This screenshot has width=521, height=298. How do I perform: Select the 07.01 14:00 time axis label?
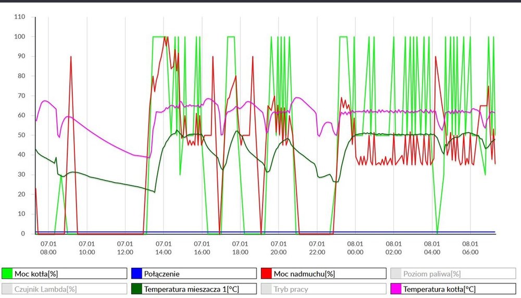164,248
